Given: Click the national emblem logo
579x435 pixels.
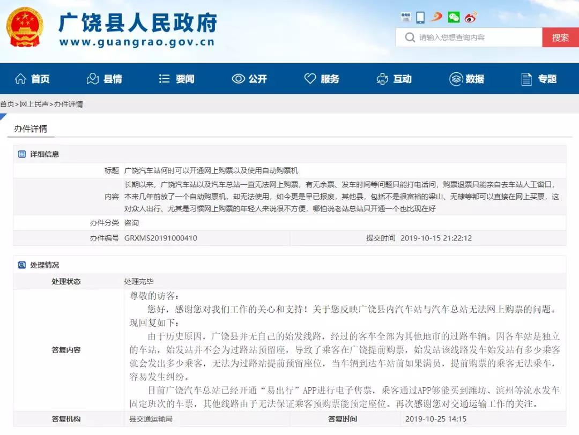Looking at the screenshot, I should pos(25,27).
